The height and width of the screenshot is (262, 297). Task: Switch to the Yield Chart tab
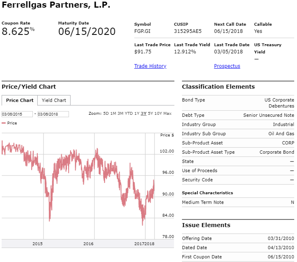pyautogui.click(x=54, y=100)
